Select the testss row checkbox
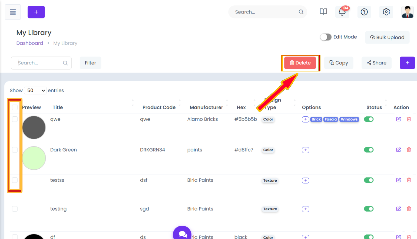417x239 pixels. (x=15, y=180)
